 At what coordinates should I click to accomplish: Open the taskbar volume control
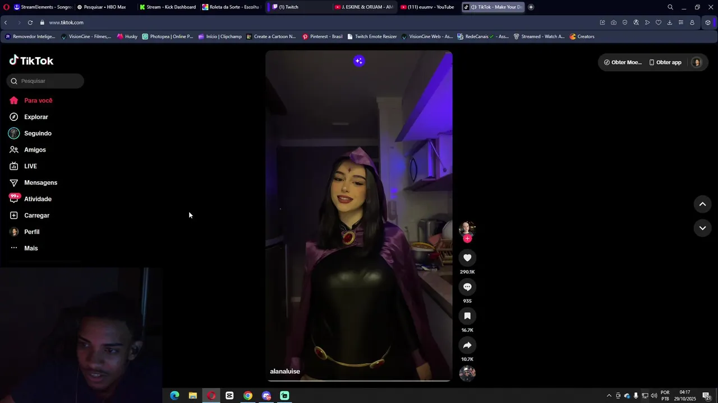[653, 396]
